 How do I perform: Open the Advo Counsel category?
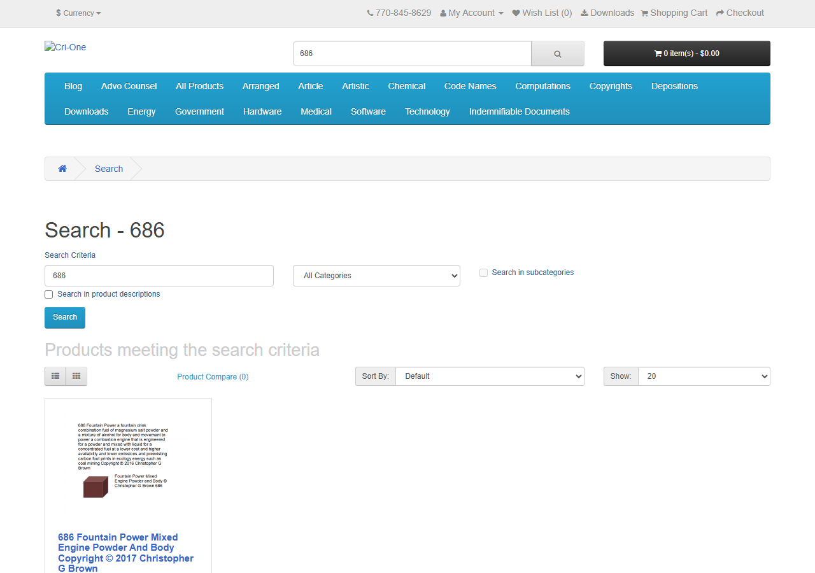click(x=129, y=86)
